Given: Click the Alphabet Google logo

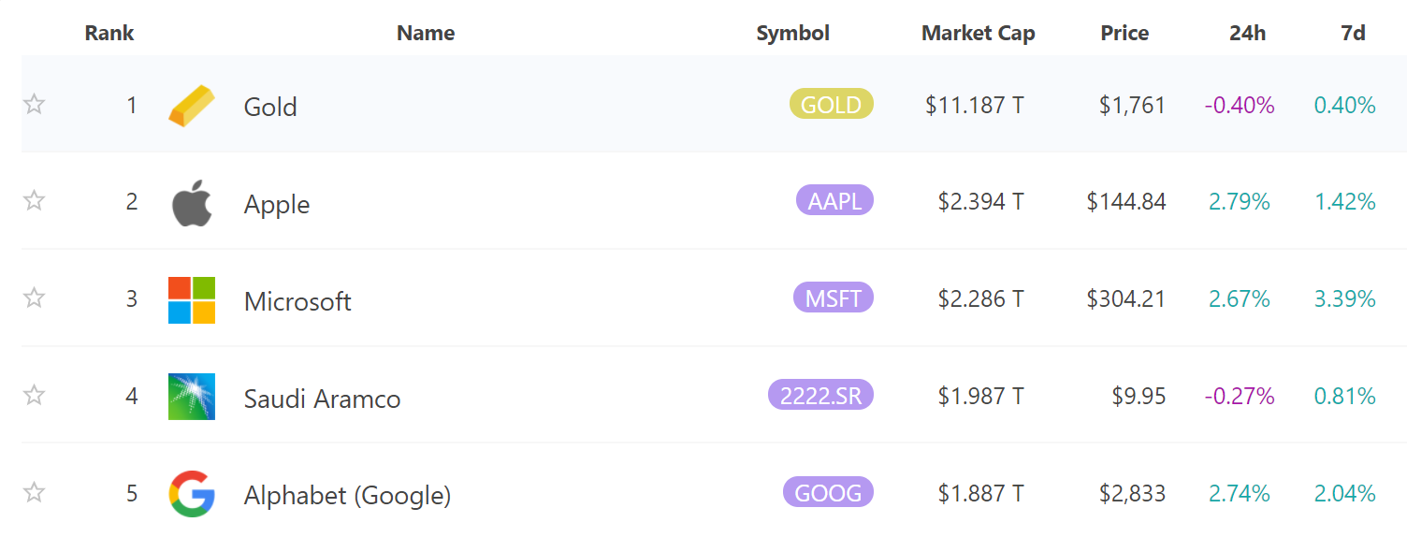Looking at the screenshot, I should [192, 494].
